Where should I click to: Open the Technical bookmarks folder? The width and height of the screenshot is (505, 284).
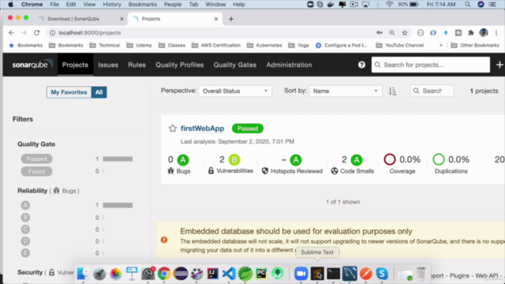point(105,46)
